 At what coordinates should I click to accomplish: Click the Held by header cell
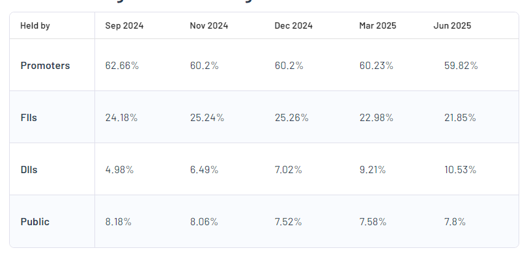(x=35, y=25)
